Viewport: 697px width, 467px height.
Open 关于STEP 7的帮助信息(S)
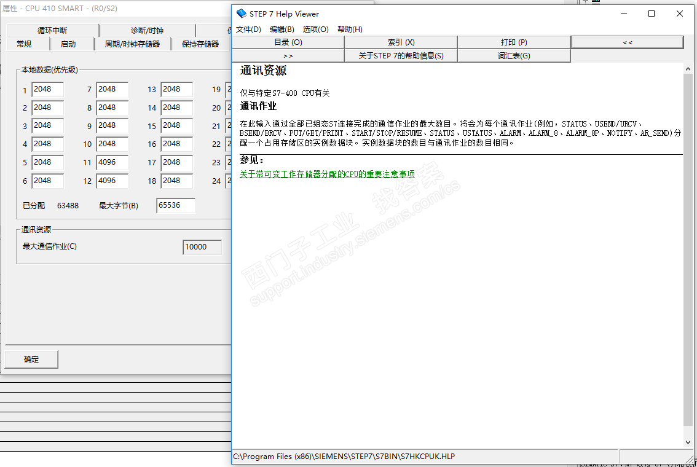click(x=401, y=55)
